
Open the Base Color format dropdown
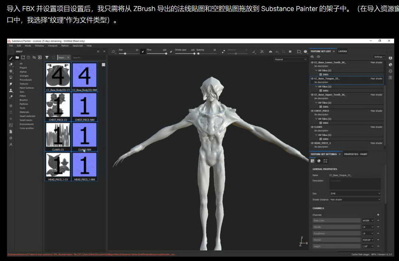(368, 221)
